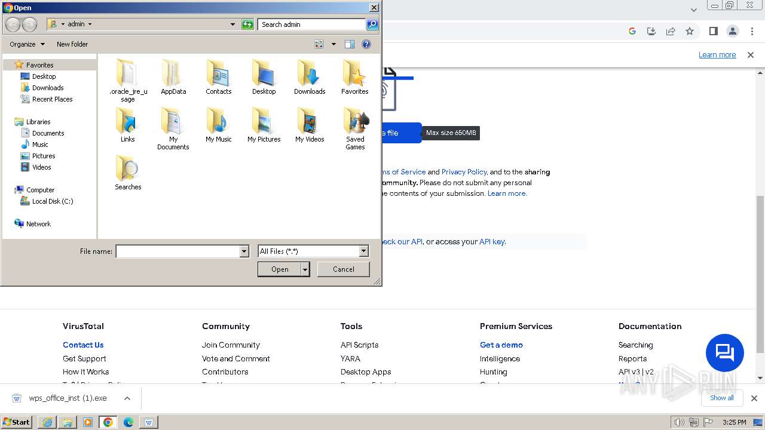Click the File name input field
Viewport: 765px width, 430px height.
(178, 251)
